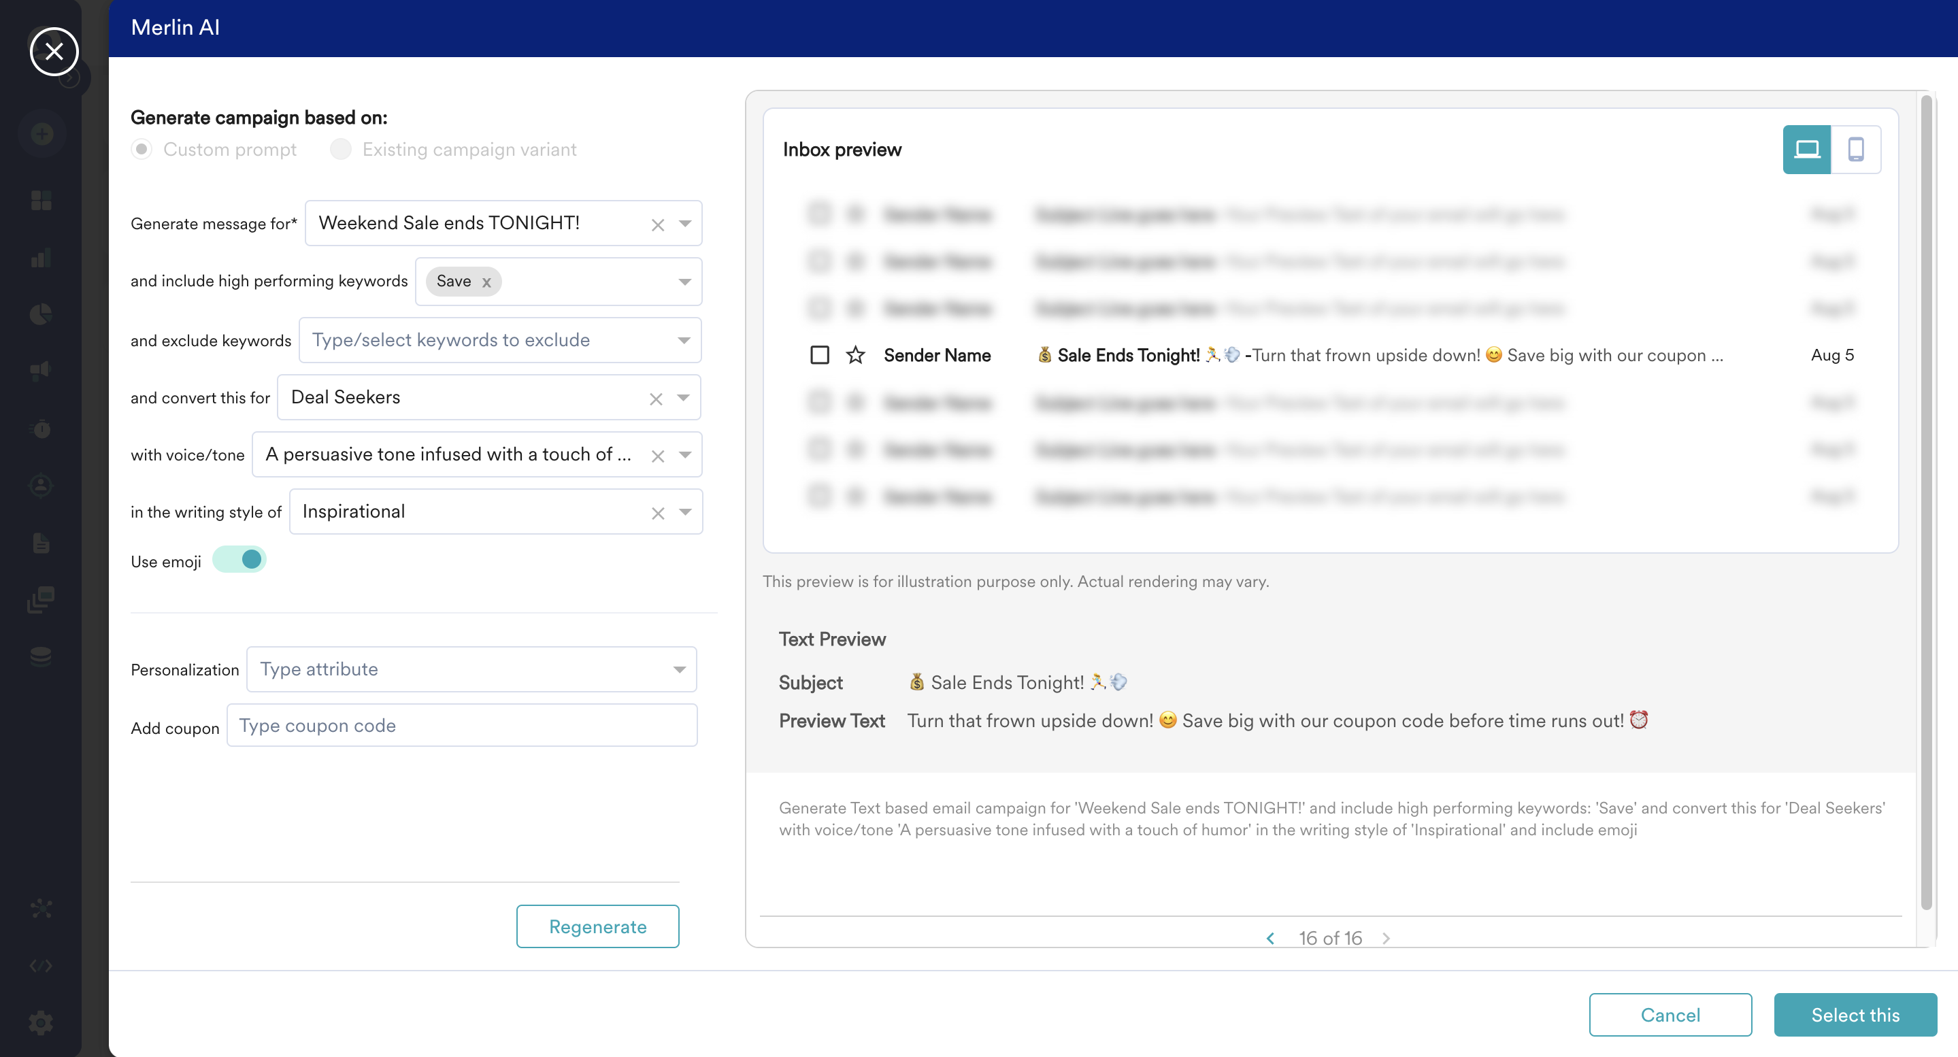Image resolution: width=1958 pixels, height=1057 pixels.
Task: Click the Cancel button
Action: pos(1670,1014)
